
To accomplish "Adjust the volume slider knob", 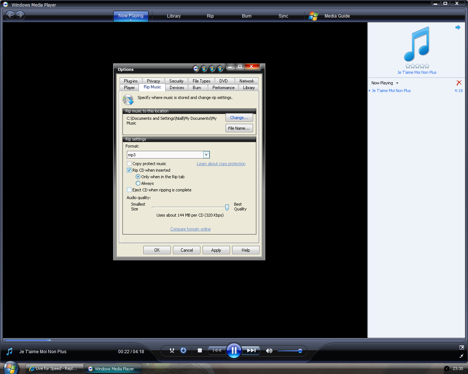I will (x=300, y=351).
